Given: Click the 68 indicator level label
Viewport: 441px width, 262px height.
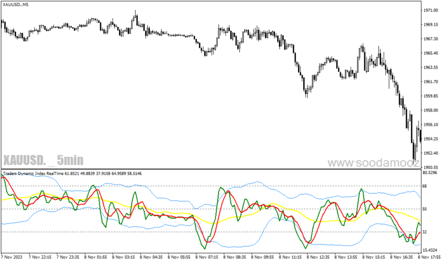Looking at the screenshot, I should pyautogui.click(x=424, y=186).
